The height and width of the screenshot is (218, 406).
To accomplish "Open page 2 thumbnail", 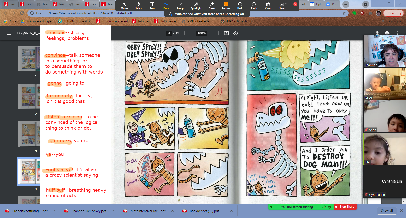I will click(29, 97).
